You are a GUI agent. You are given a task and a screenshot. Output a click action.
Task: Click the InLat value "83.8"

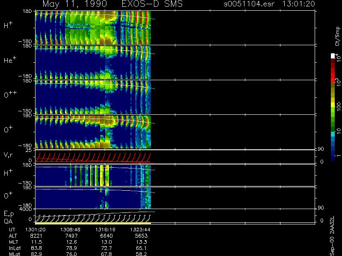click(x=36, y=248)
